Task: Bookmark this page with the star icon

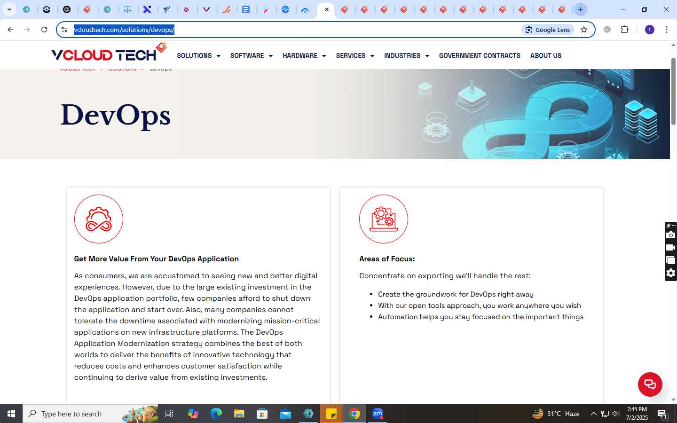Action: point(584,30)
